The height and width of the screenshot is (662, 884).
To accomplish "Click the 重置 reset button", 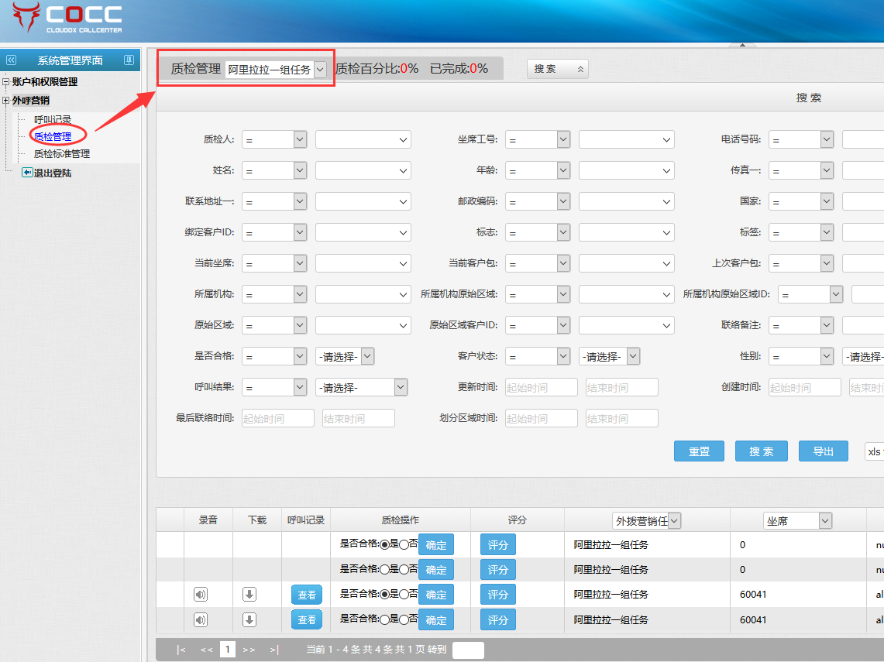I will [x=699, y=451].
